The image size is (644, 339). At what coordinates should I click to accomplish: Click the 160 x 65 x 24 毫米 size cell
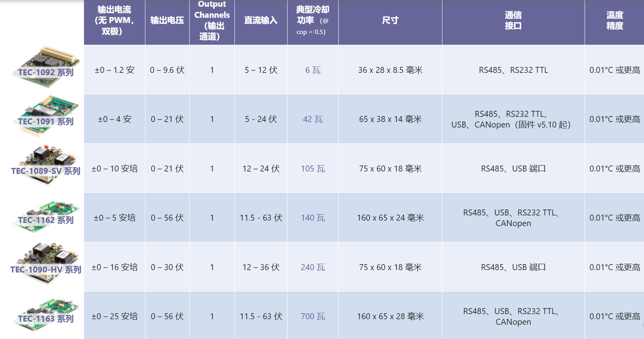coord(390,218)
